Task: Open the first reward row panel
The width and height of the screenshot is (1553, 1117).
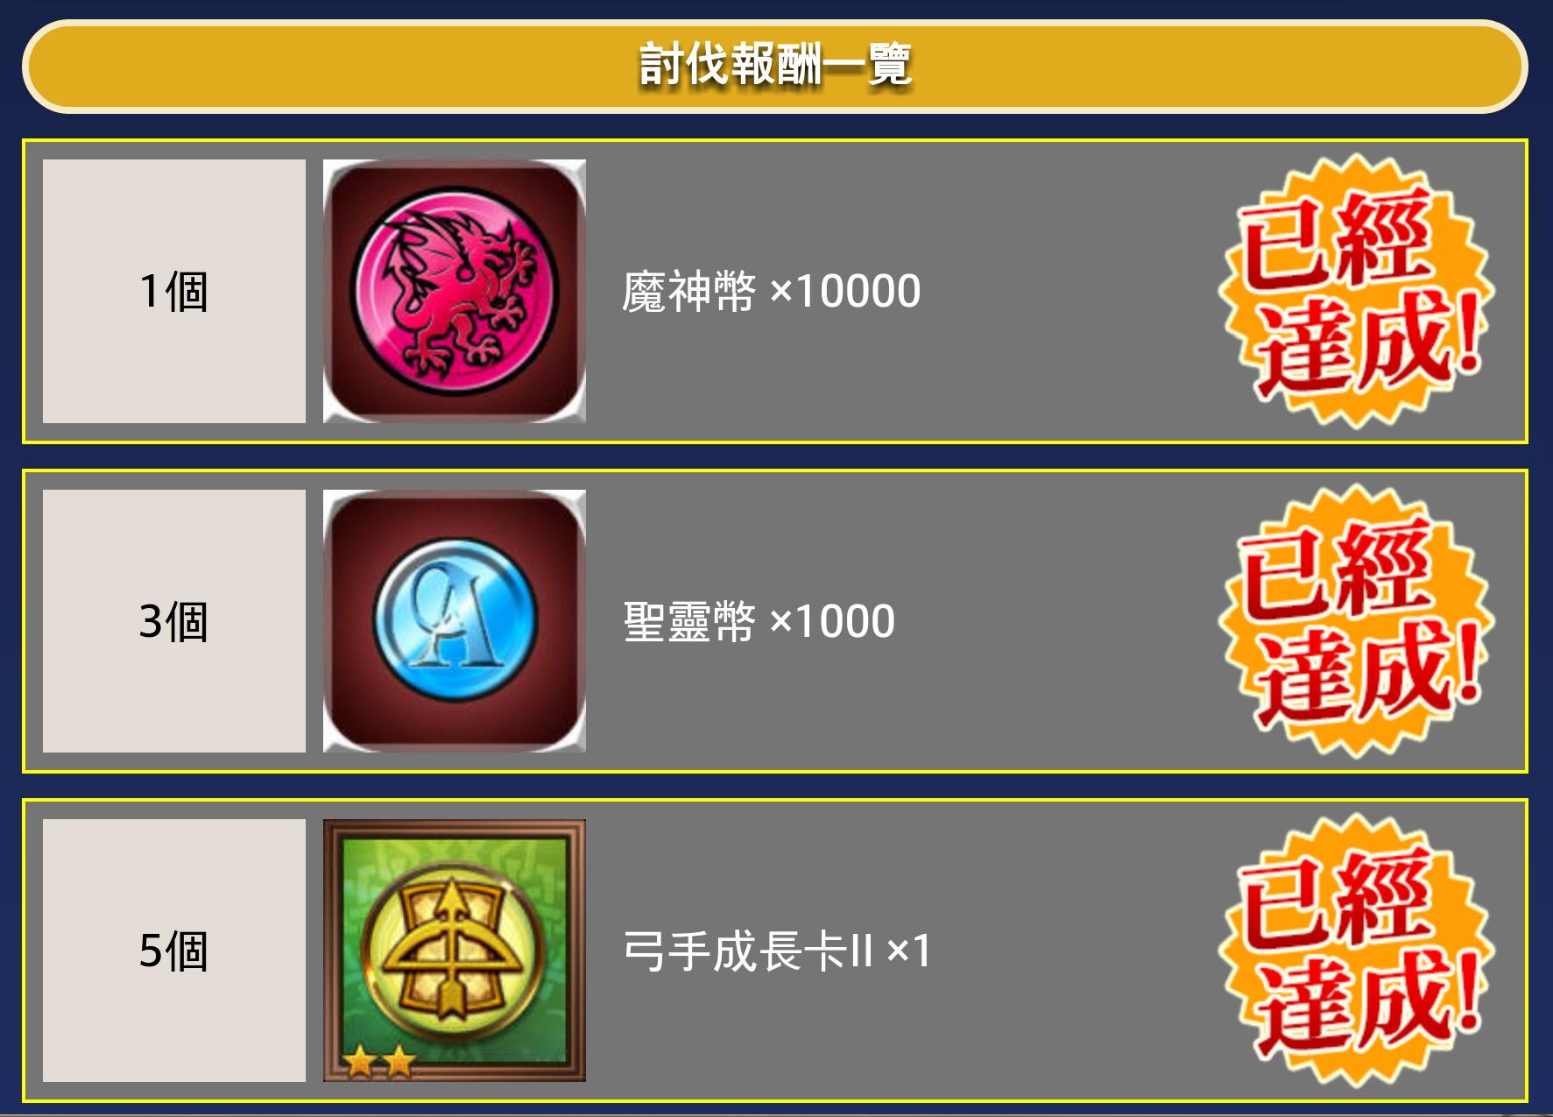Action: (775, 291)
